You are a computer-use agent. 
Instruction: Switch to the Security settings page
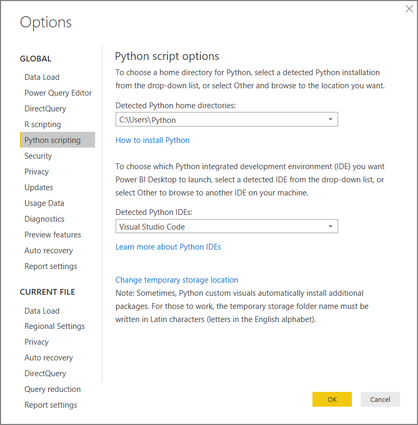coord(38,156)
